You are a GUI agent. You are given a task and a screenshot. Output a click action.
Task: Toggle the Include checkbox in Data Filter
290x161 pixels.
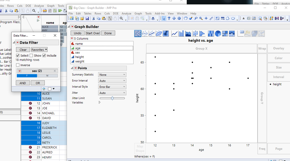pyautogui.click(x=44, y=55)
